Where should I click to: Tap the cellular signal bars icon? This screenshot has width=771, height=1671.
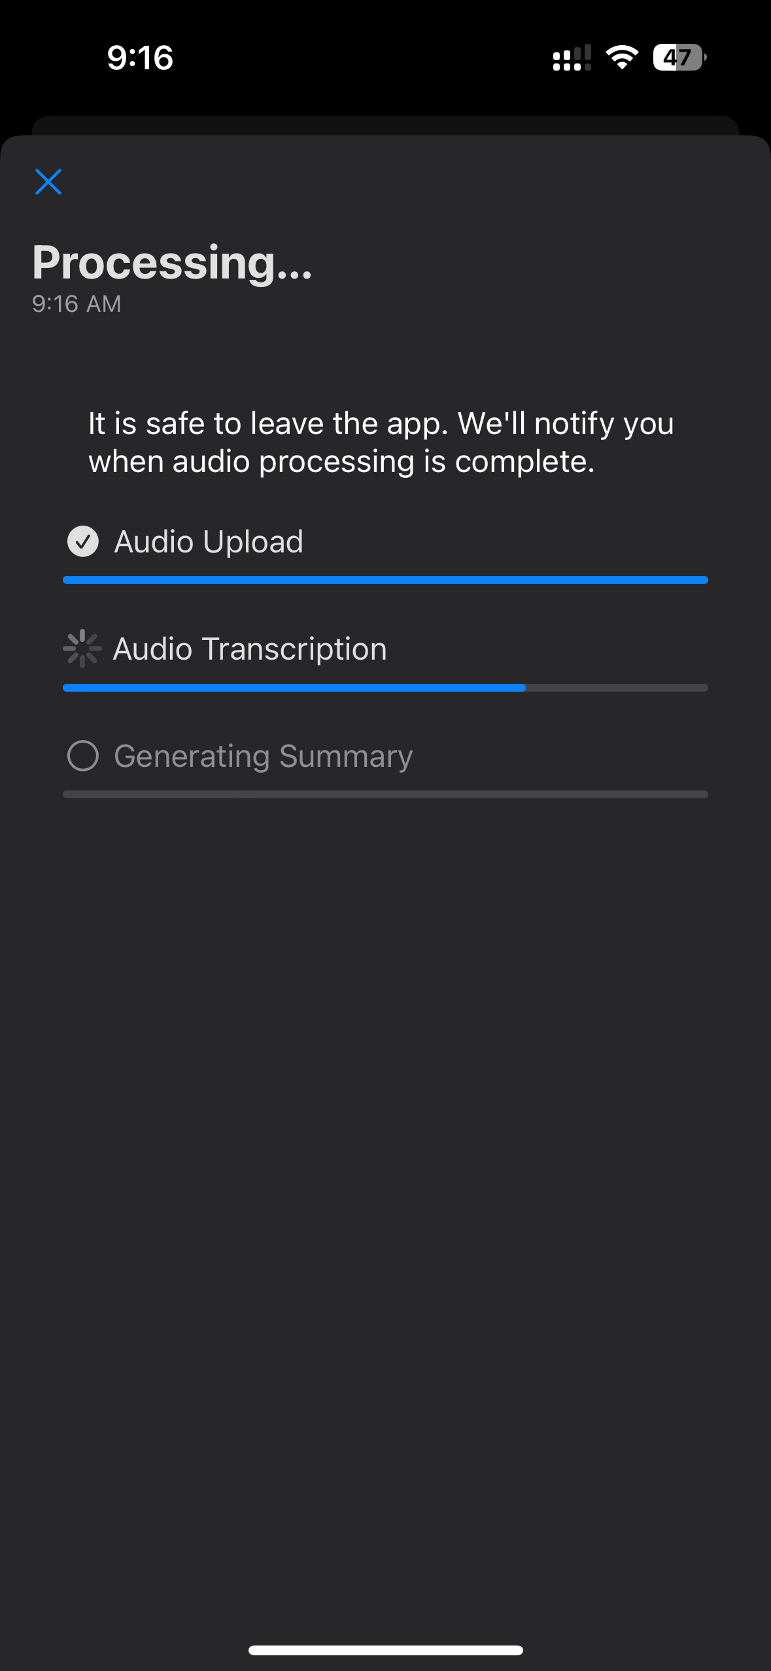[x=572, y=58]
